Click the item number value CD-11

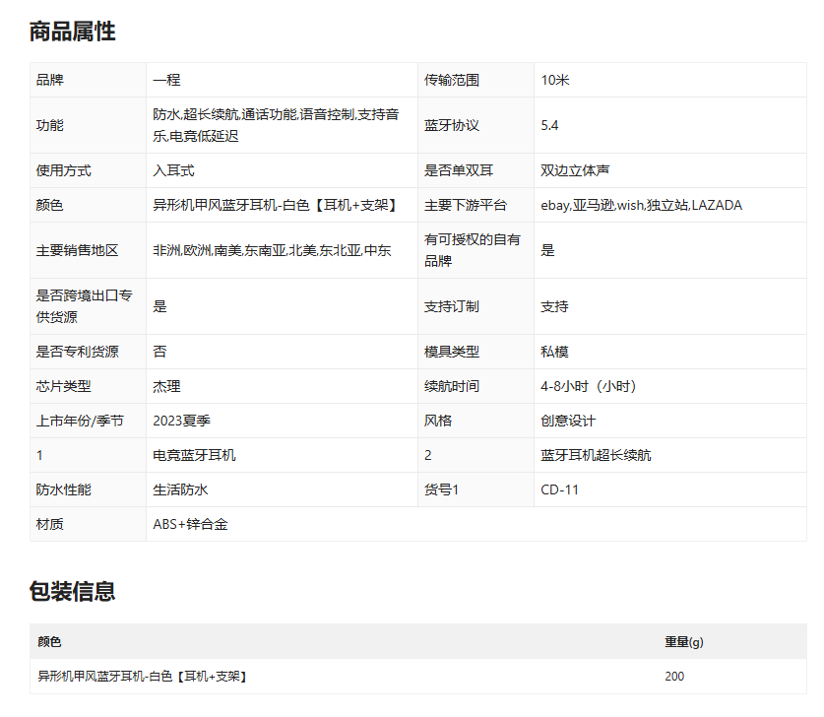point(559,489)
